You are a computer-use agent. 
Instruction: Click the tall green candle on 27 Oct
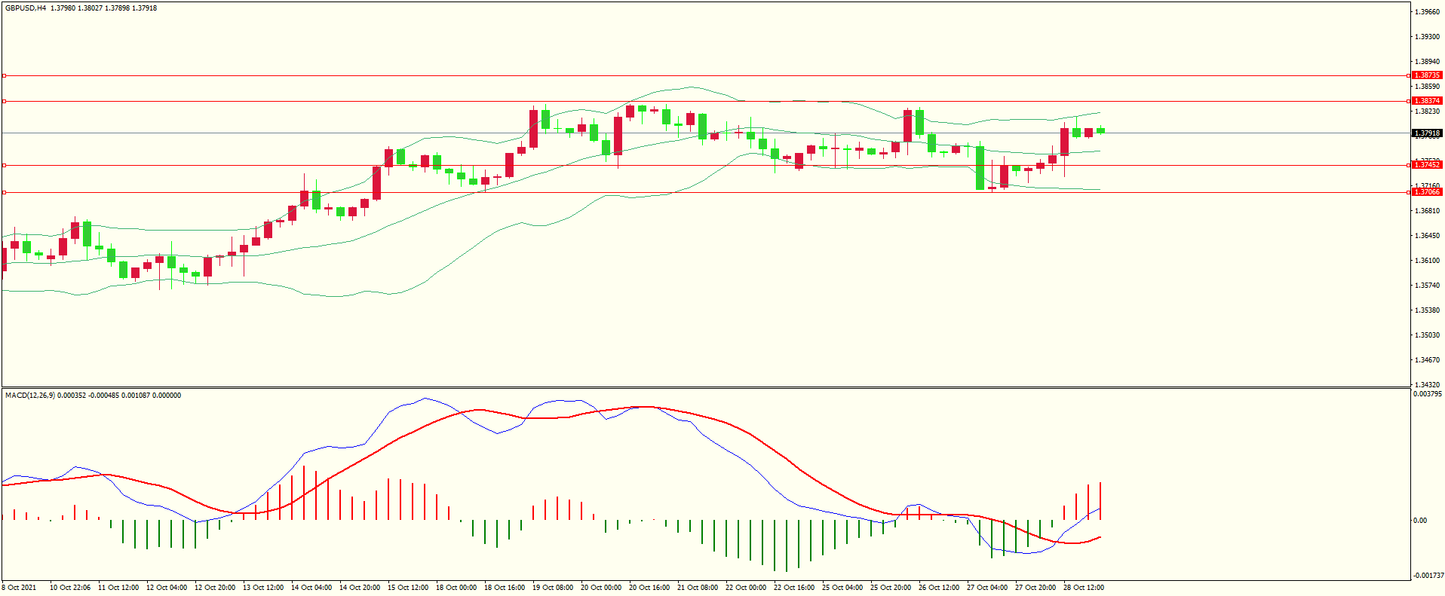click(980, 167)
